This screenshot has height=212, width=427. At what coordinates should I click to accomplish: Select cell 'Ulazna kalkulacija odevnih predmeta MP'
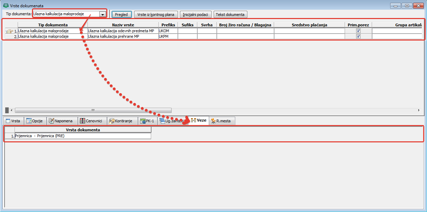pos(123,31)
